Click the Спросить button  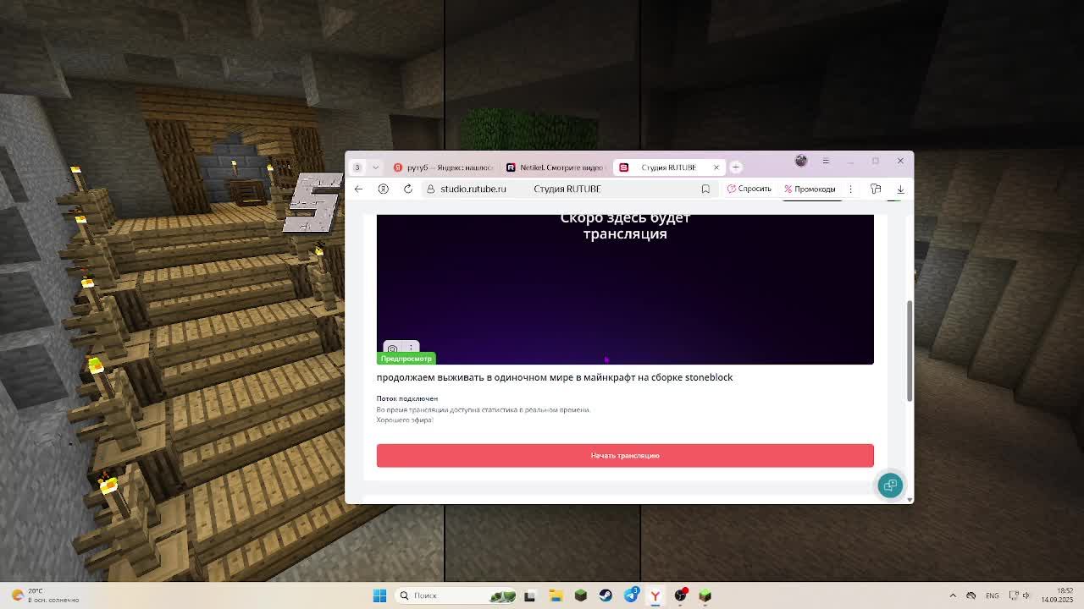pyautogui.click(x=749, y=189)
